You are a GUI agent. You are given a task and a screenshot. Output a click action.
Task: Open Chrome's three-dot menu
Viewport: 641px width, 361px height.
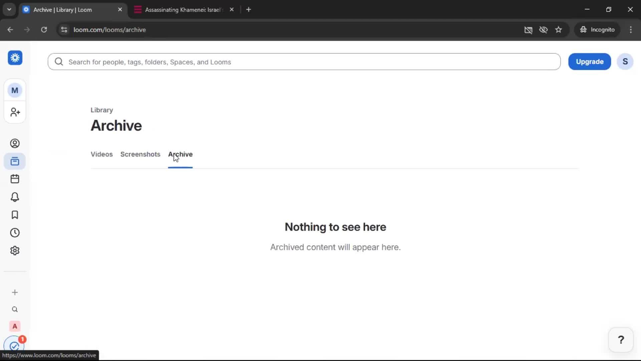pos(631,30)
